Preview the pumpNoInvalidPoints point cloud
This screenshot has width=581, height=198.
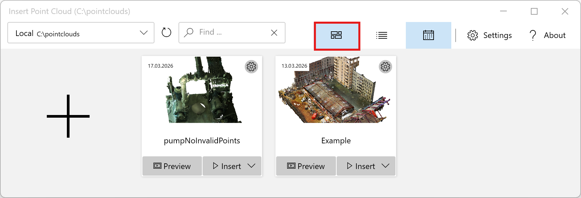[x=172, y=166]
